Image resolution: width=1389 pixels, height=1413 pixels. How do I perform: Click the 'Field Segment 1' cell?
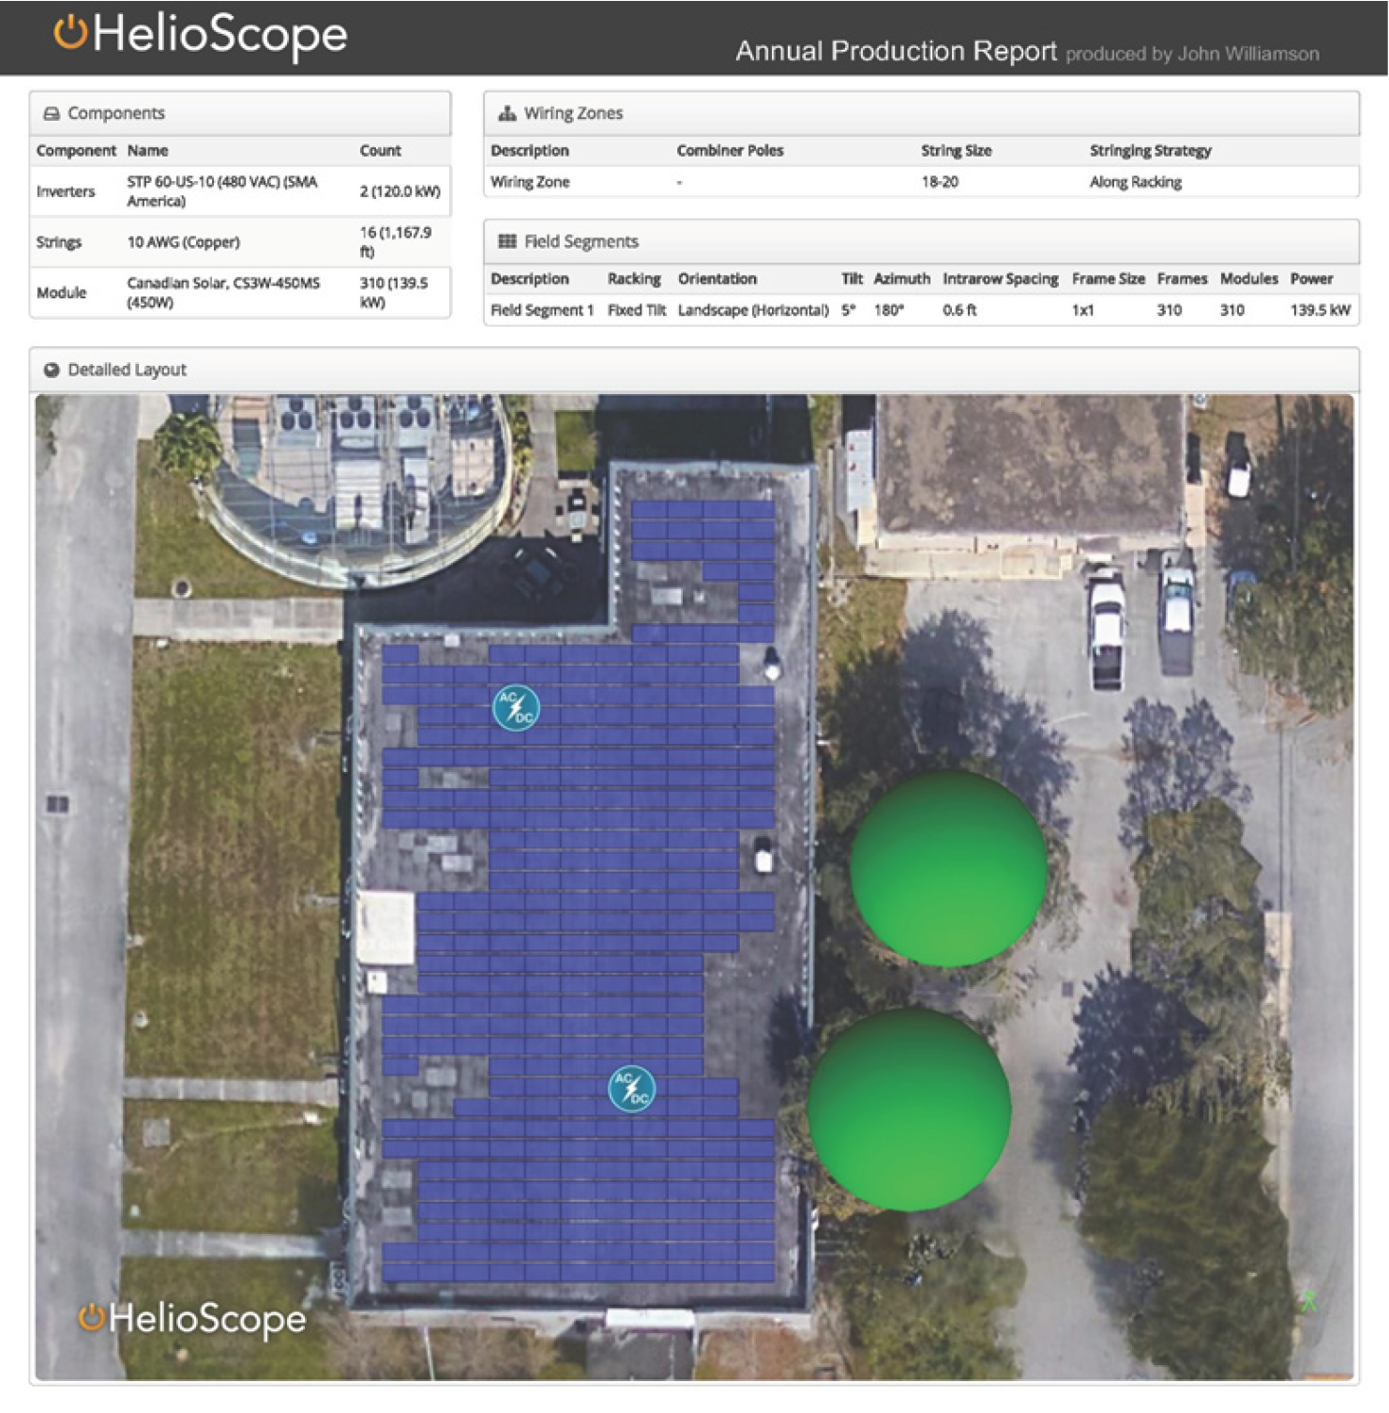click(x=542, y=311)
